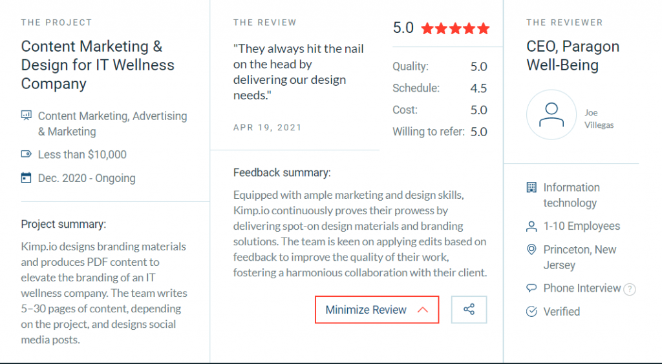662x364 pixels.
Task: Click the building icon for Information technology
Action: click(531, 188)
